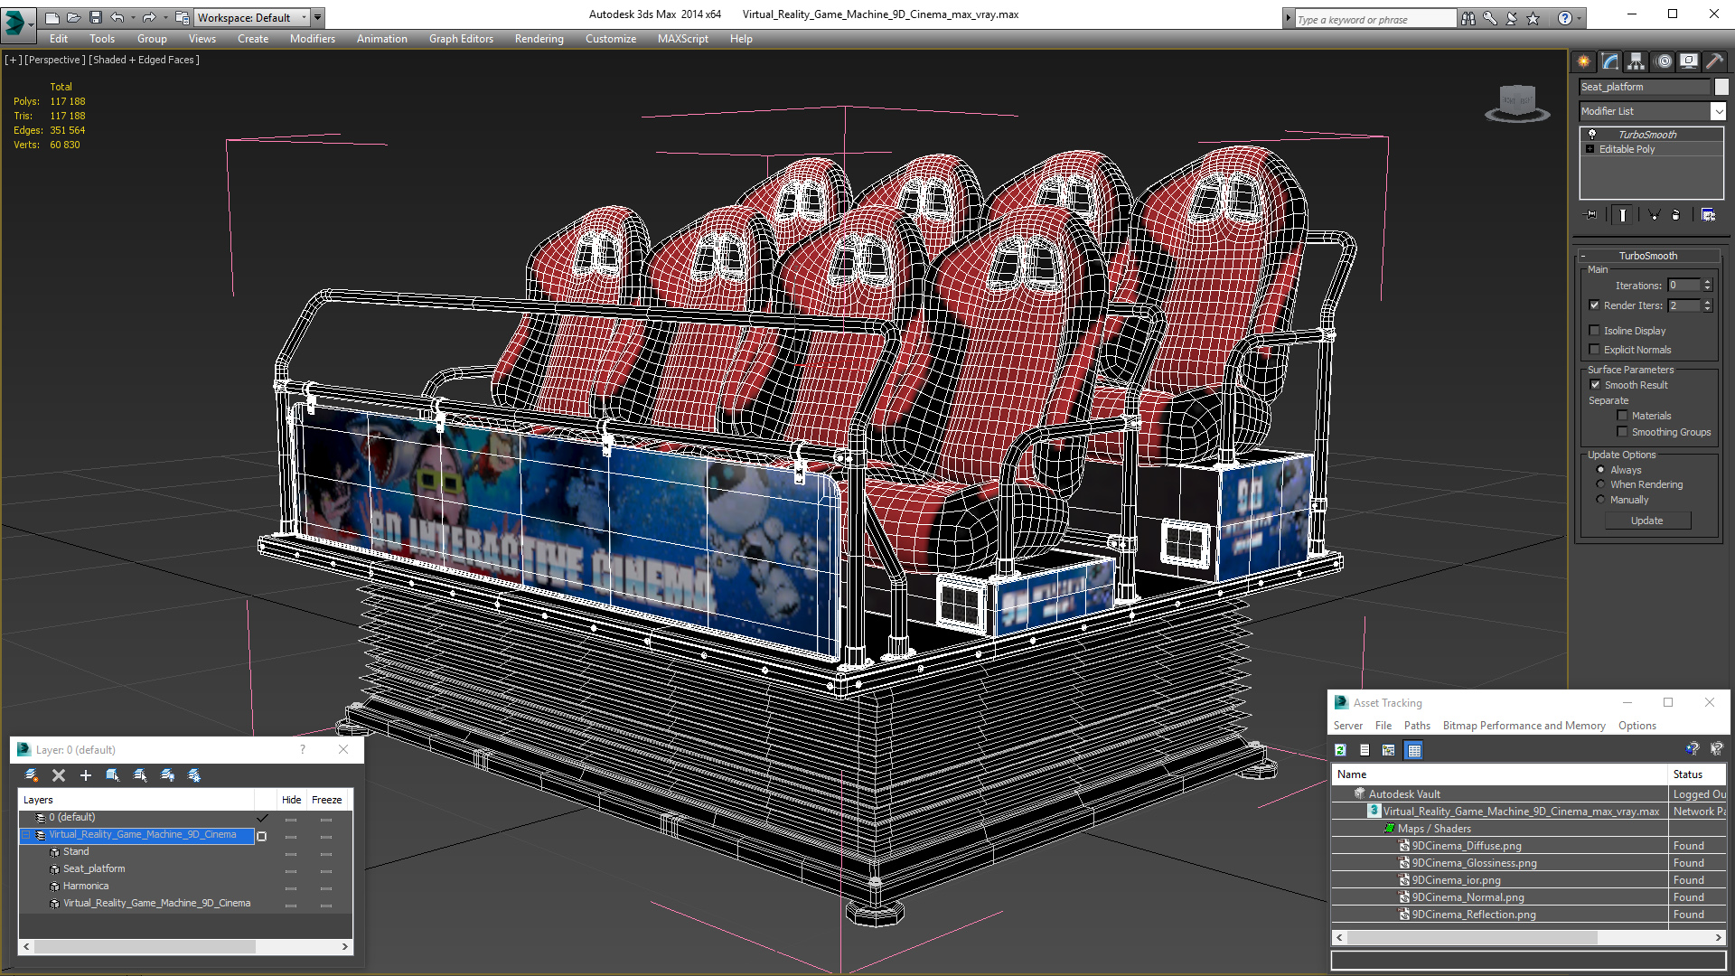Click the TurboSmooth Update button
The image size is (1735, 976).
(1646, 521)
